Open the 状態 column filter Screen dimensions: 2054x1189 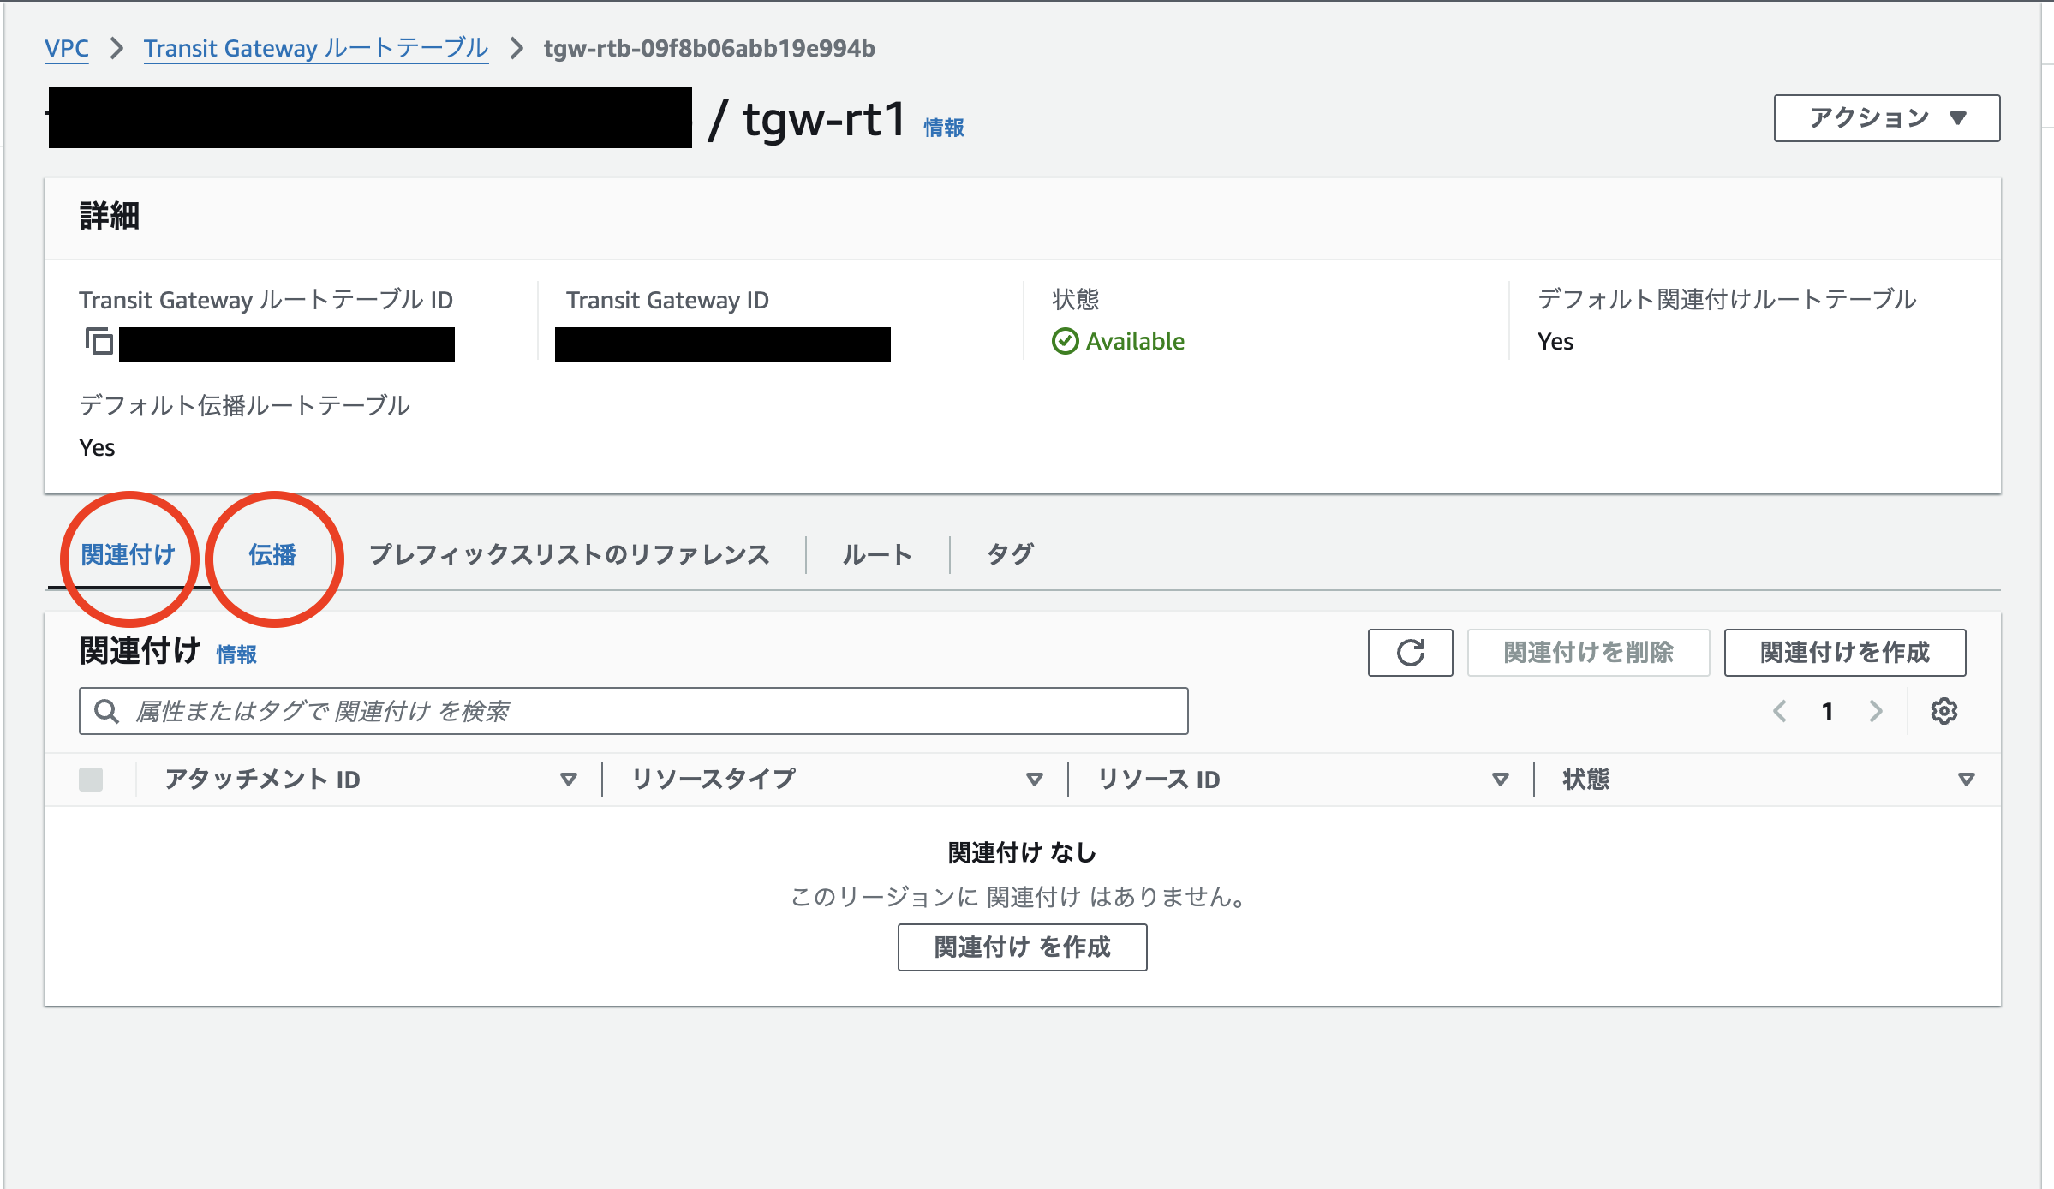[1966, 779]
